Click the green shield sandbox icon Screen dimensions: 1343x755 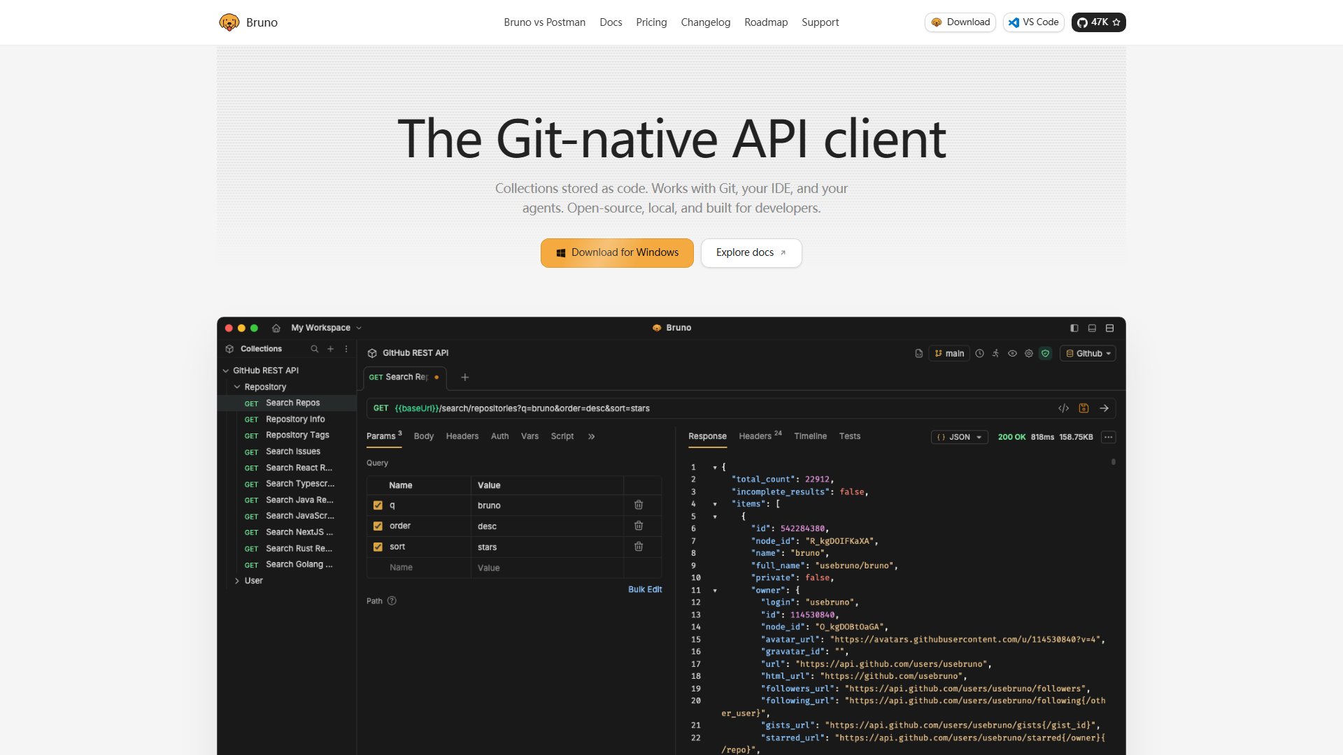click(1046, 354)
